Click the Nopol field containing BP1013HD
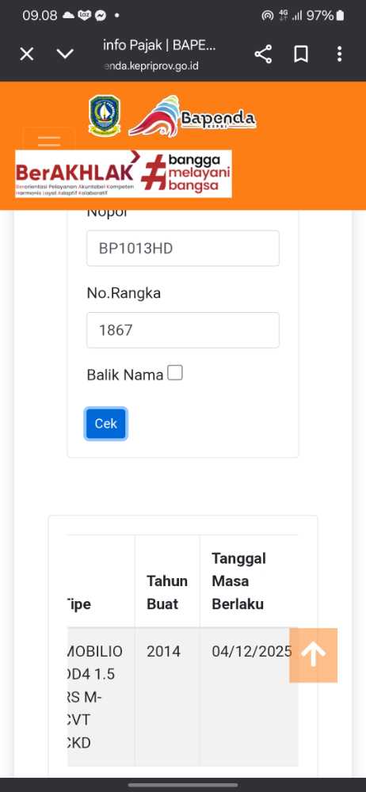The width and height of the screenshot is (366, 792). [x=183, y=248]
